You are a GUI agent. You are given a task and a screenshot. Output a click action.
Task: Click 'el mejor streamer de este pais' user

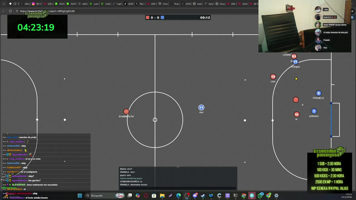(331, 32)
